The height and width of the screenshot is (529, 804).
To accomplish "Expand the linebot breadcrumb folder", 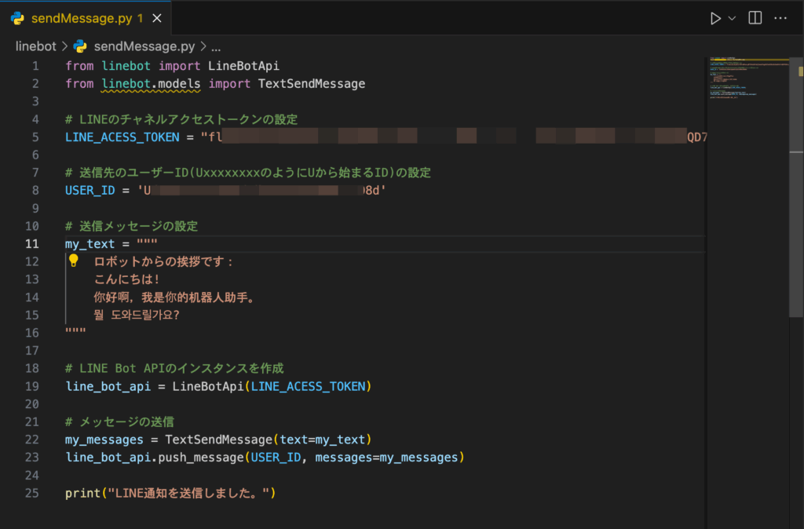I will click(x=35, y=46).
